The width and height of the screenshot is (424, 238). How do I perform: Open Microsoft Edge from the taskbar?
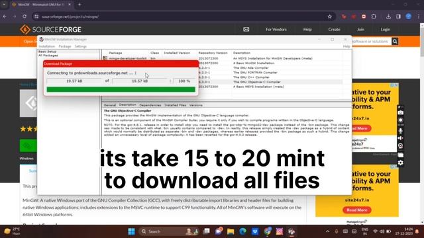pyautogui.click(x=243, y=231)
